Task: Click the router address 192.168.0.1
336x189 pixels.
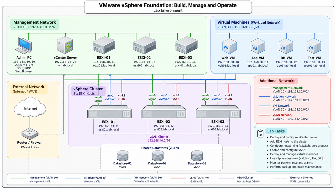Action: pyautogui.click(x=30, y=147)
